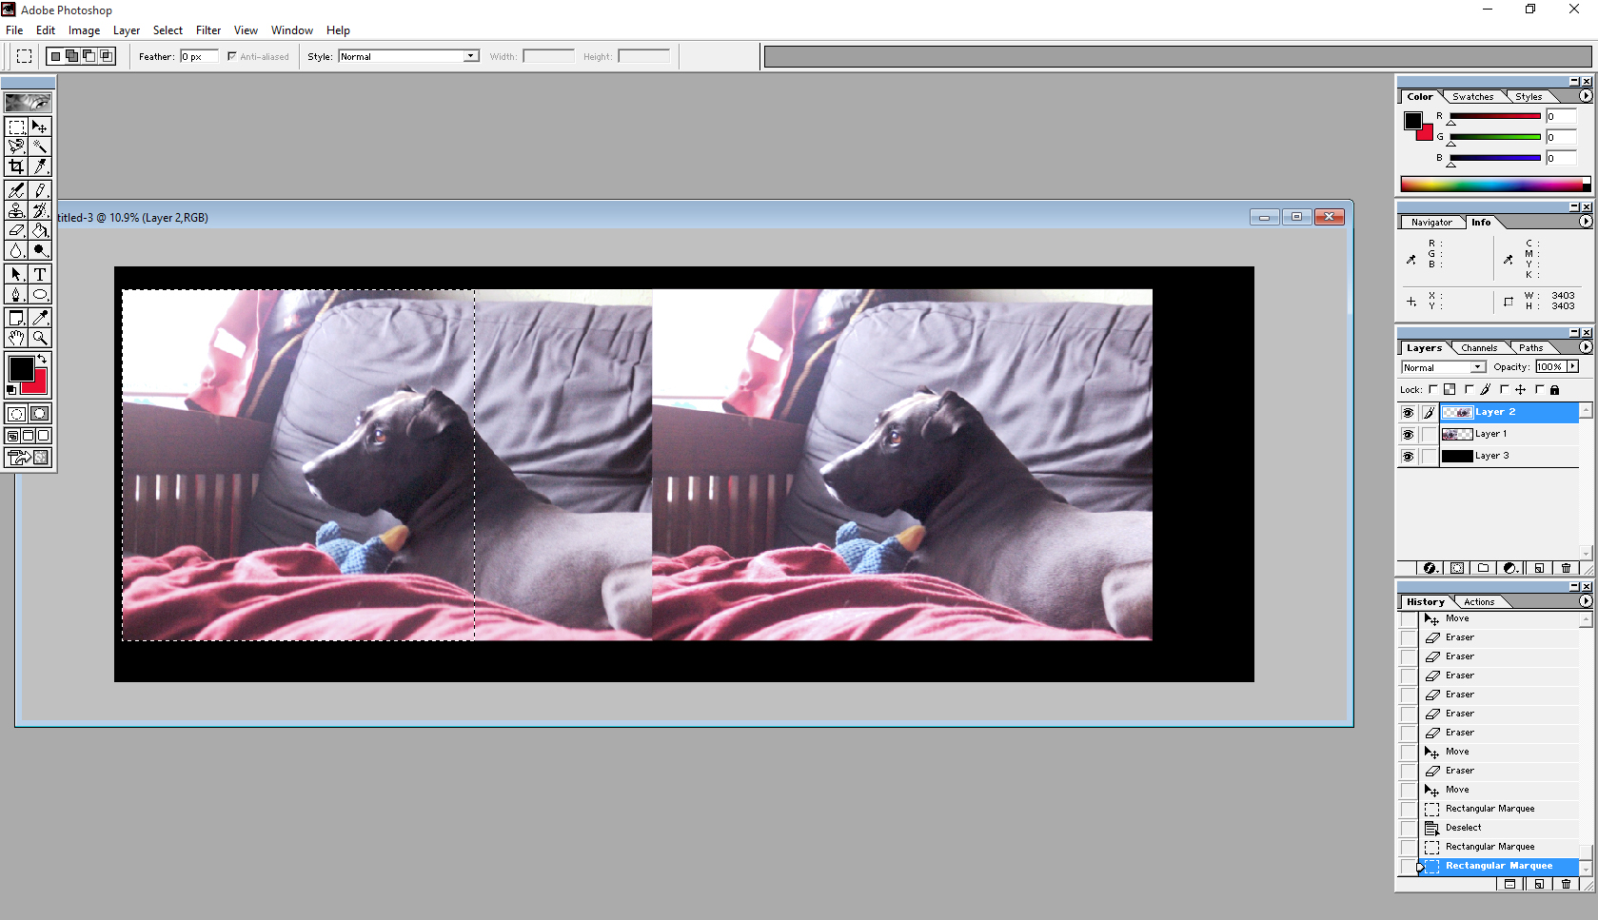Select the Crop tool
The width and height of the screenshot is (1598, 920).
click(x=16, y=166)
